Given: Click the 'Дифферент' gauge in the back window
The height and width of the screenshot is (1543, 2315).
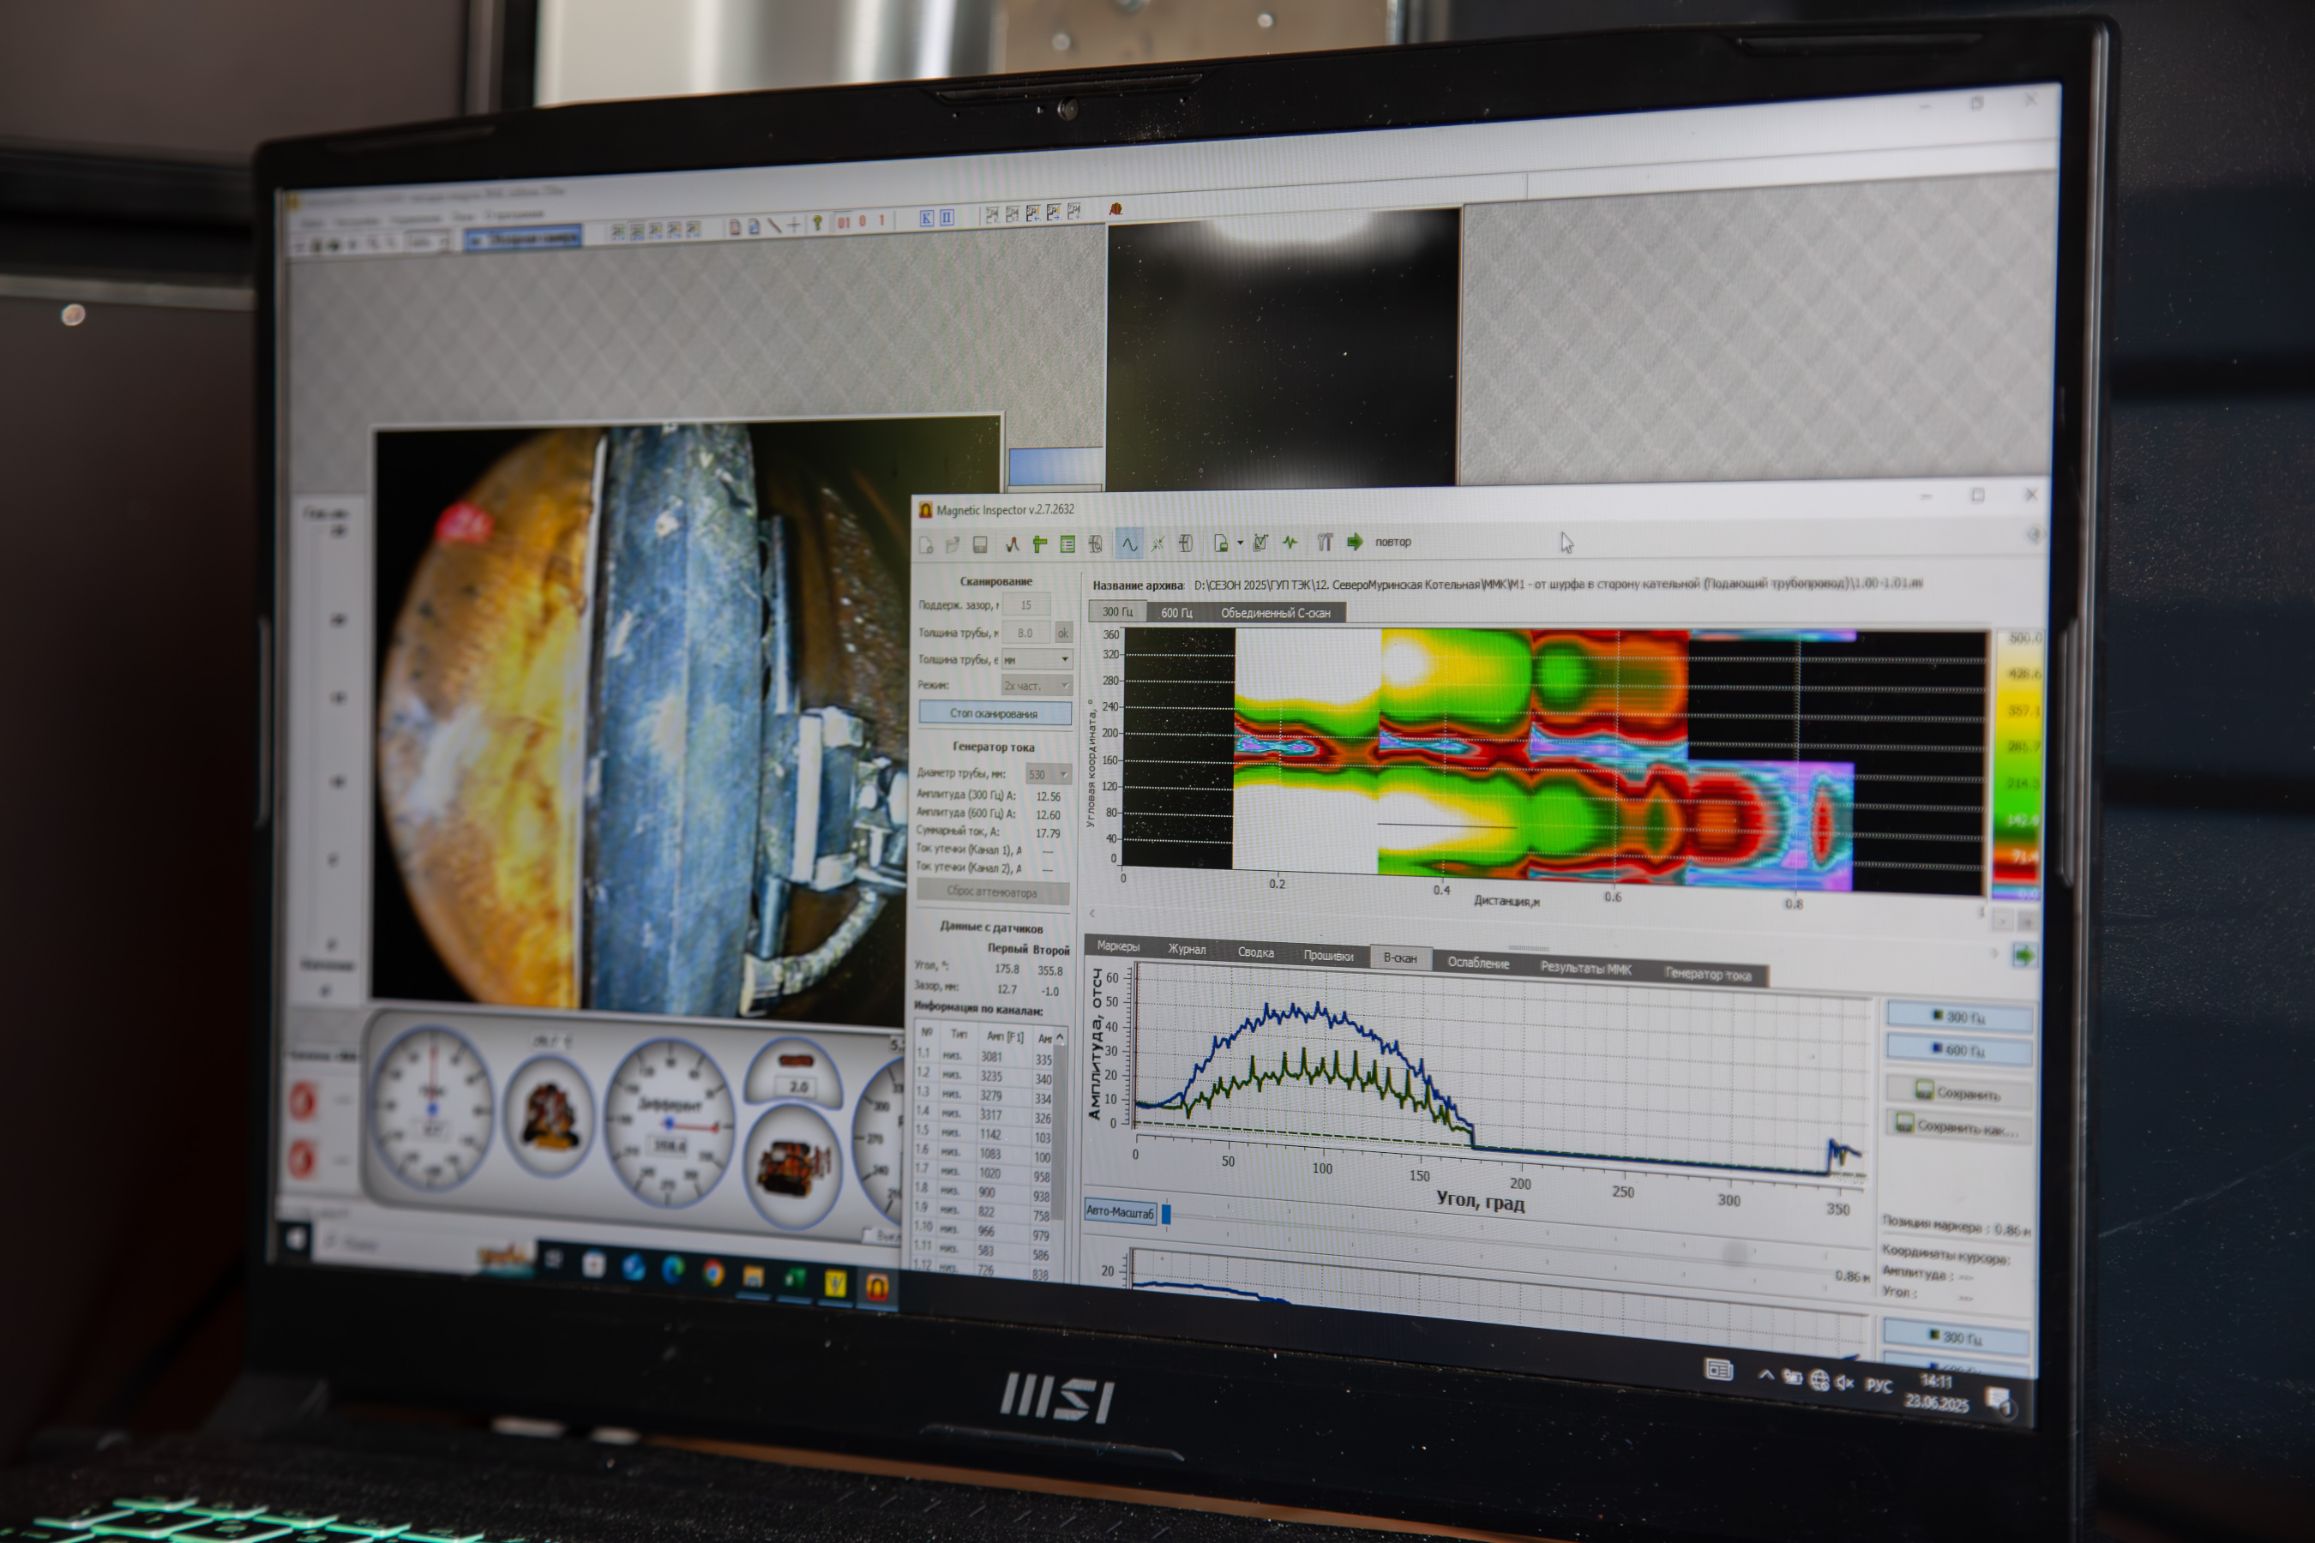Looking at the screenshot, I should click(x=670, y=1122).
